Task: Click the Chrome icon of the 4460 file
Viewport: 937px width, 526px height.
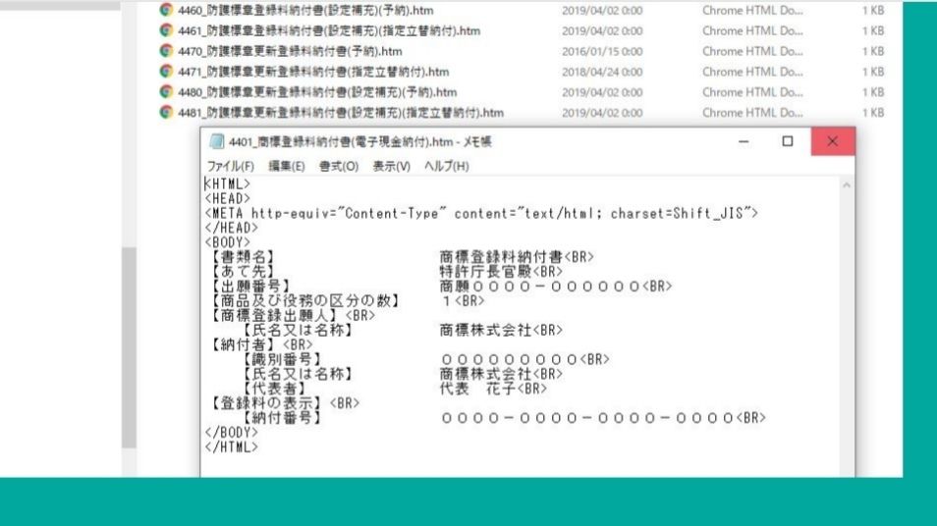Action: tap(167, 11)
